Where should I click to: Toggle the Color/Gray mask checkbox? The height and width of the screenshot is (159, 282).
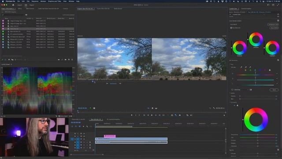click(232, 90)
